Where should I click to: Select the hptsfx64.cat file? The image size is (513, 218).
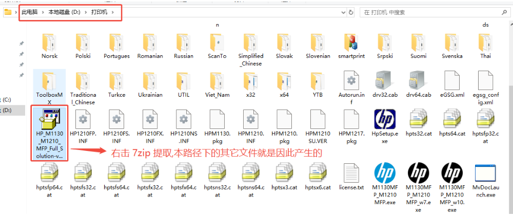pos(184,181)
